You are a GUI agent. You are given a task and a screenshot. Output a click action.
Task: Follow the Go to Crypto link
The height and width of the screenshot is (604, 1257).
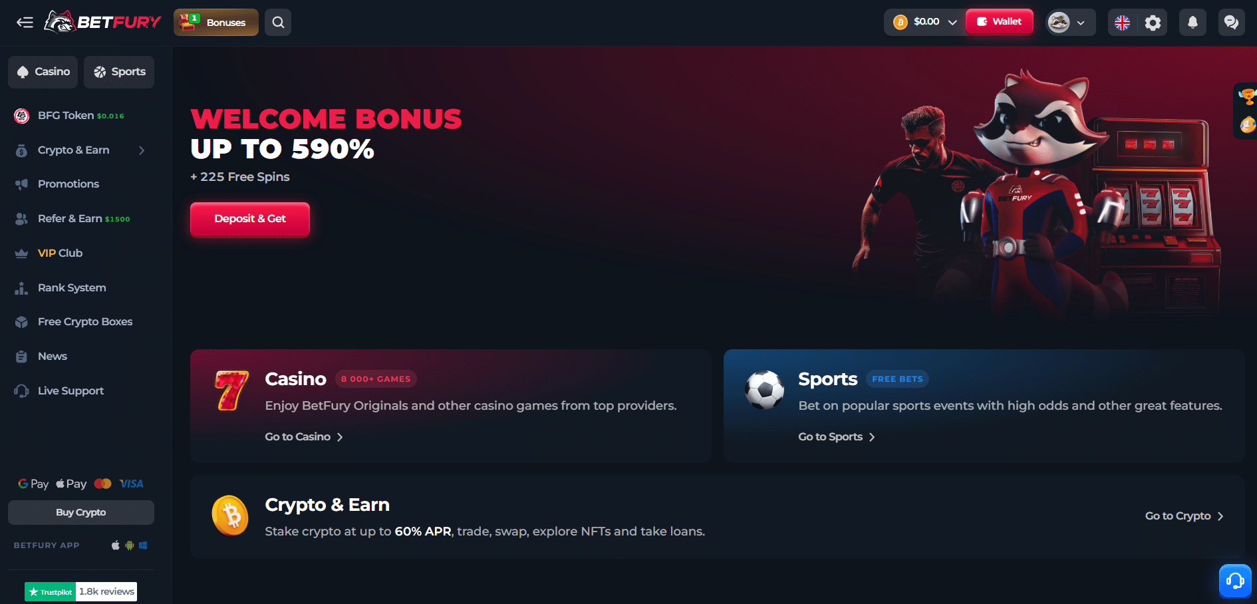tap(1185, 516)
